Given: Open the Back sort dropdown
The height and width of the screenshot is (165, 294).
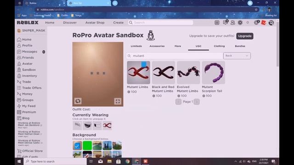Looking at the screenshot, I should pyautogui.click(x=237, y=56).
